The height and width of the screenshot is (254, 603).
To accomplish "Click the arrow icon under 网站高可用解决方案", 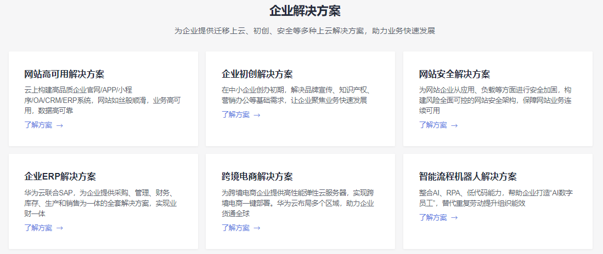I will pyautogui.click(x=60, y=125).
